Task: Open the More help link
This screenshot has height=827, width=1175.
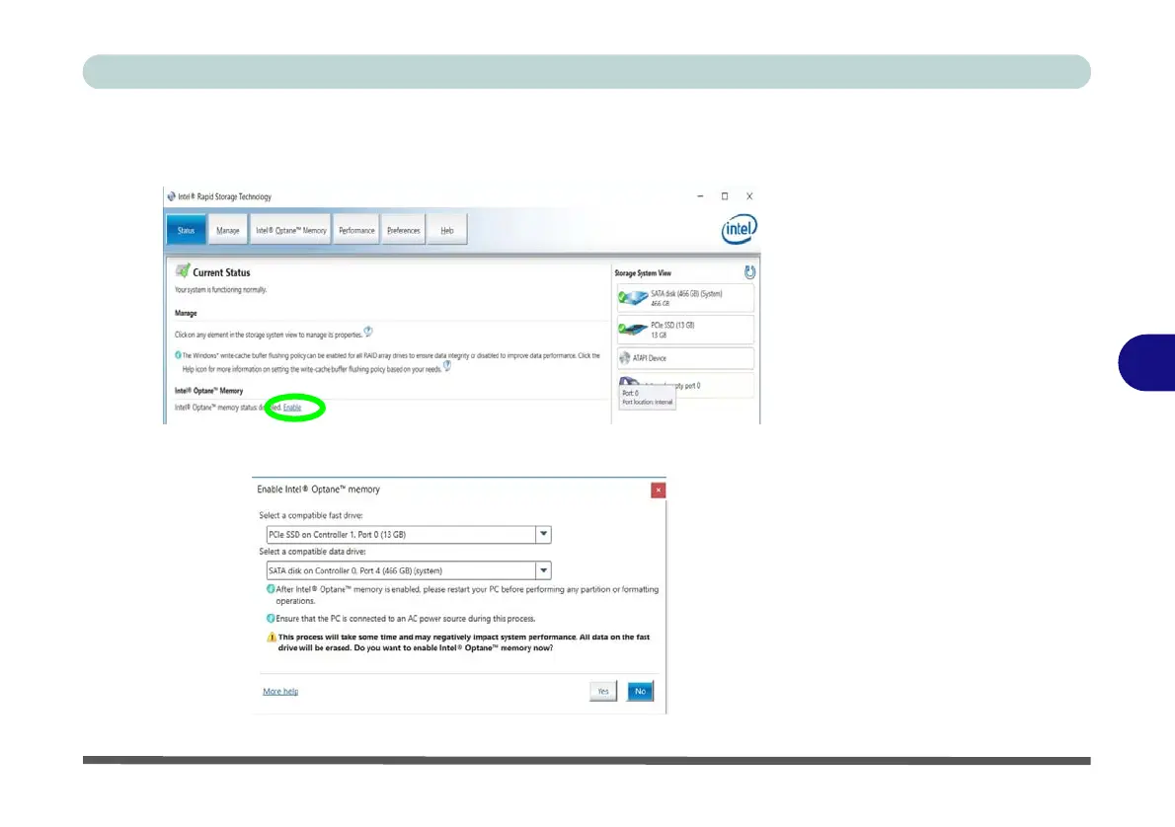Action: pos(280,692)
